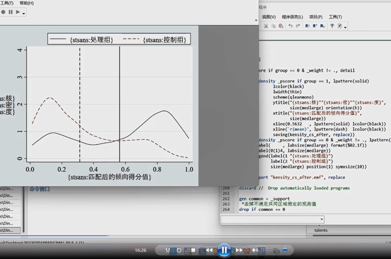Click the code line 'lcolor(black)' under lpattern(solid)

tap(289, 87)
